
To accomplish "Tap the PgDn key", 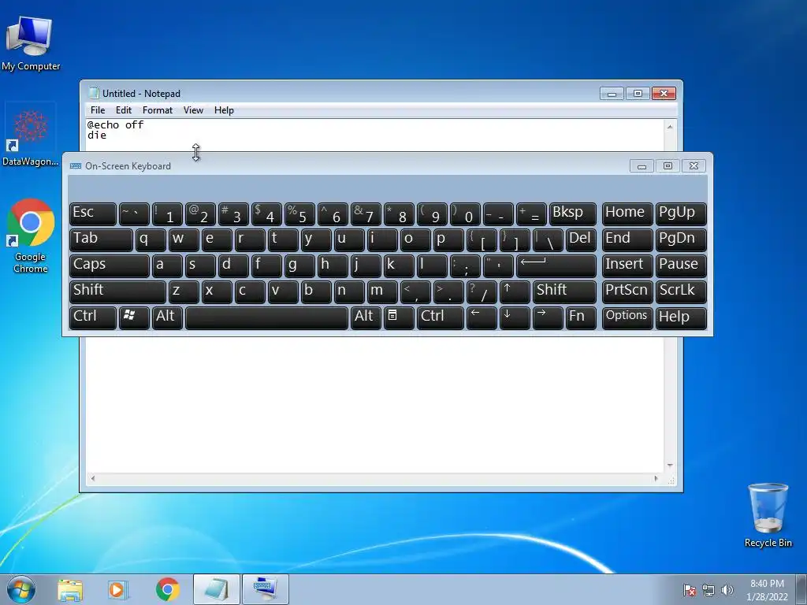I will [x=681, y=239].
